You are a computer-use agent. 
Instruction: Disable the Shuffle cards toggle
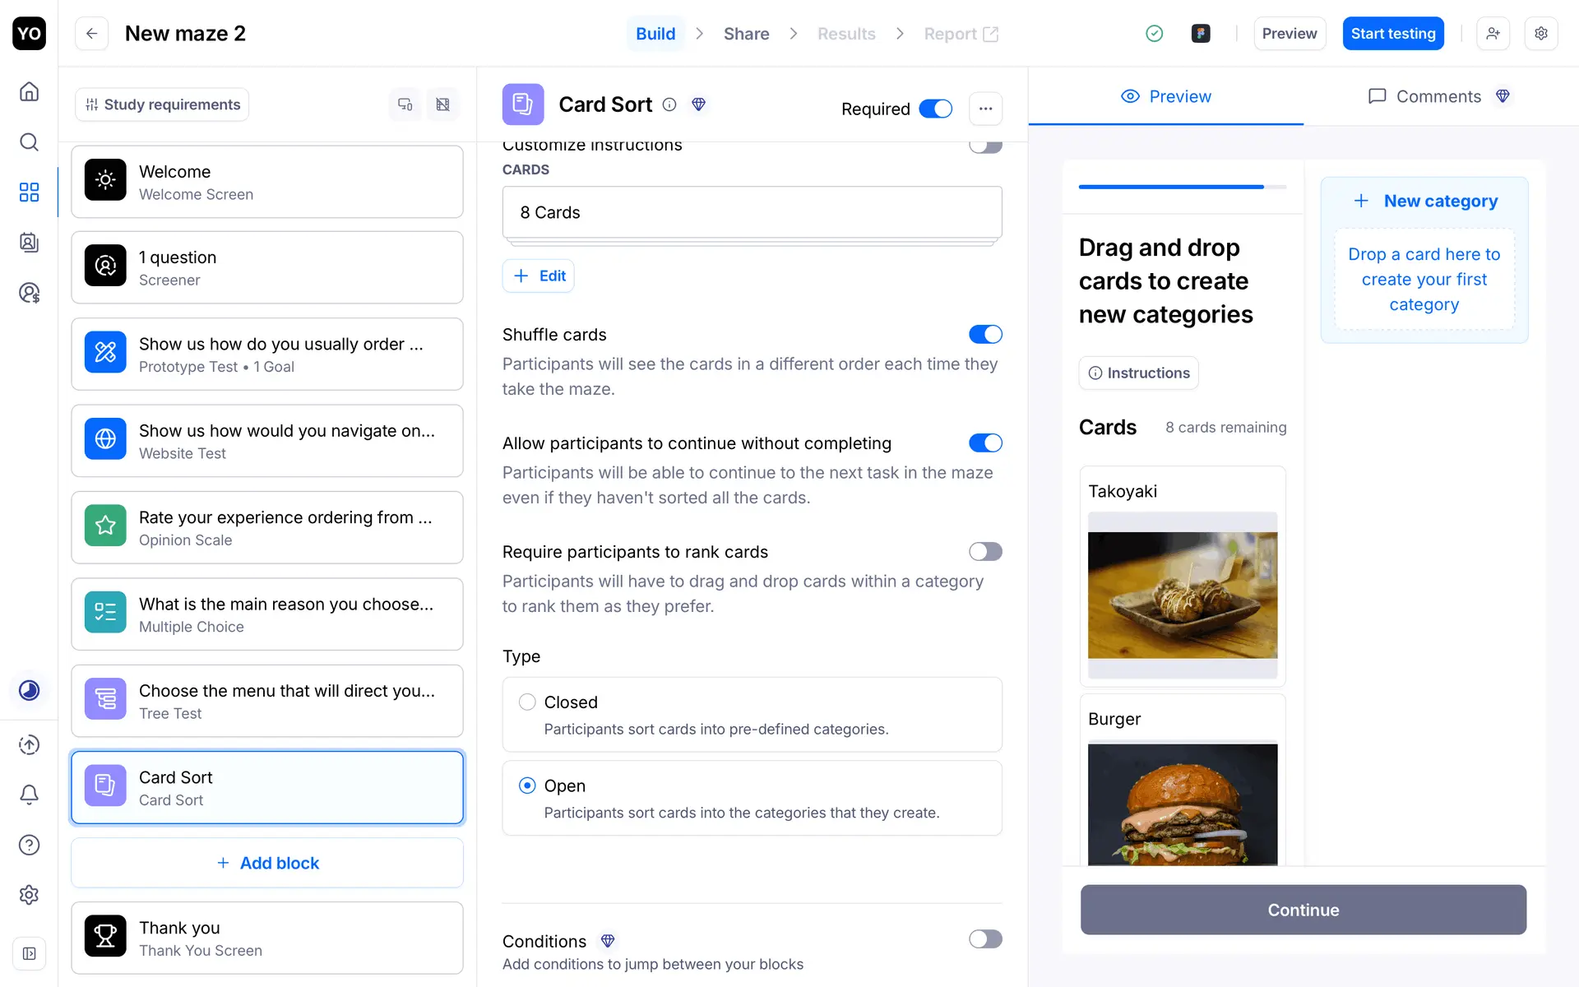985,335
